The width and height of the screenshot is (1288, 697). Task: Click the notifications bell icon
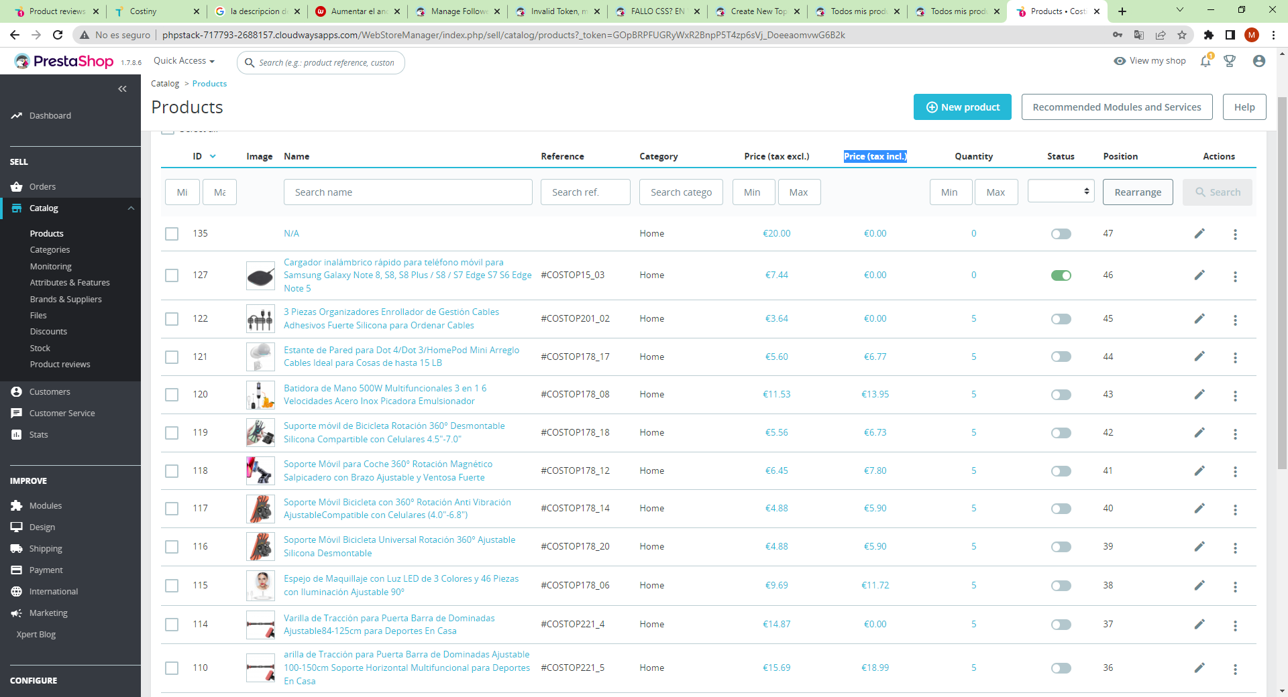pos(1205,62)
